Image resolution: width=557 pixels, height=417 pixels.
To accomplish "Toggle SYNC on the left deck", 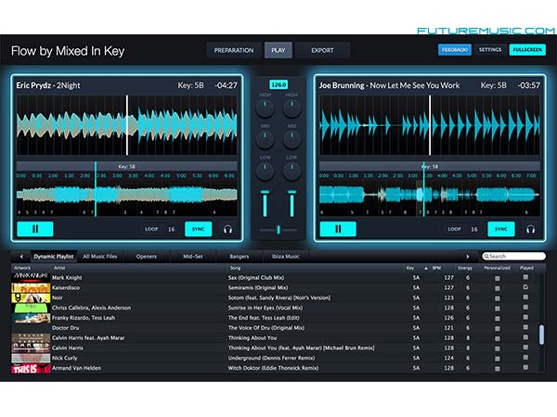I will (199, 229).
